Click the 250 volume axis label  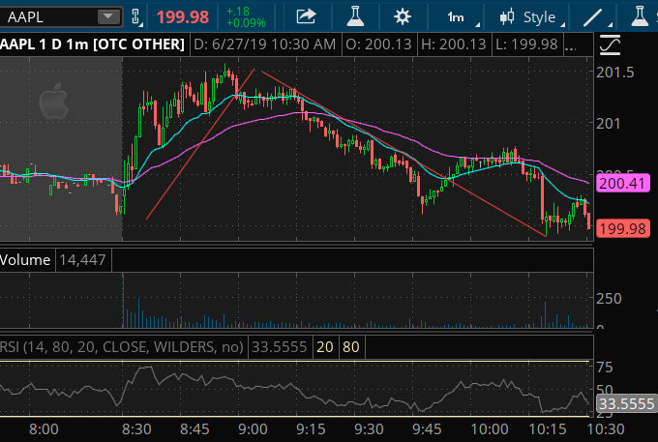609,299
